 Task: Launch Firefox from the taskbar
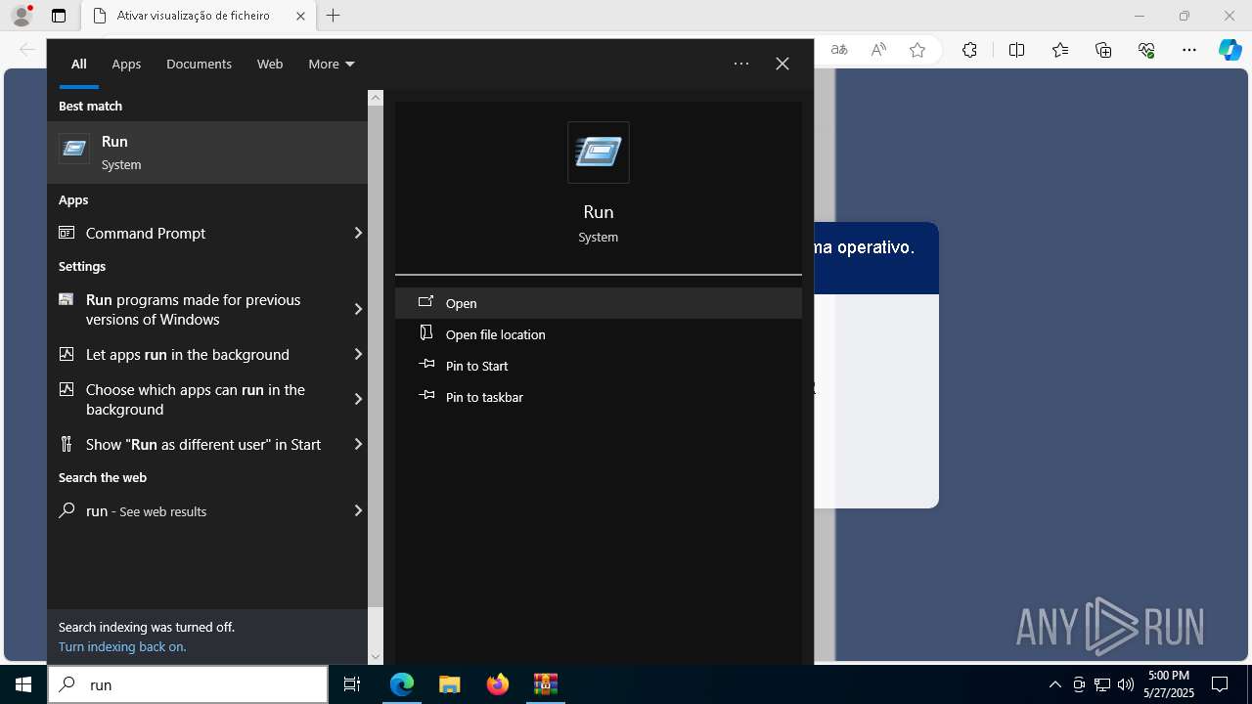[498, 684]
